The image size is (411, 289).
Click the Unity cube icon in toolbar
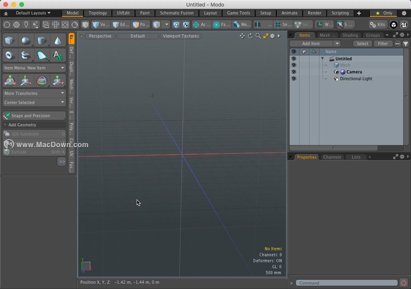click(x=393, y=25)
